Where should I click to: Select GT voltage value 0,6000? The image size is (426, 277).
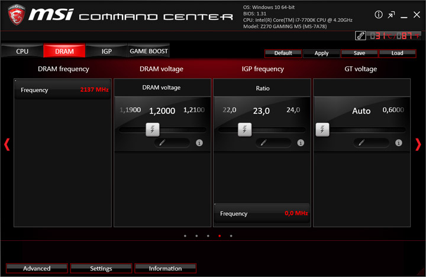click(393, 110)
